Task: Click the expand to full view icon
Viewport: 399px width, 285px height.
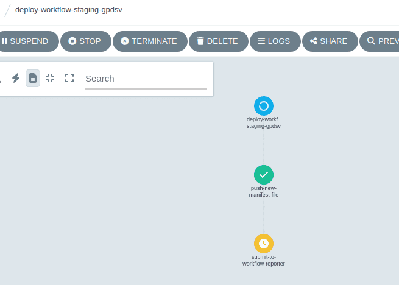Action: coord(69,78)
